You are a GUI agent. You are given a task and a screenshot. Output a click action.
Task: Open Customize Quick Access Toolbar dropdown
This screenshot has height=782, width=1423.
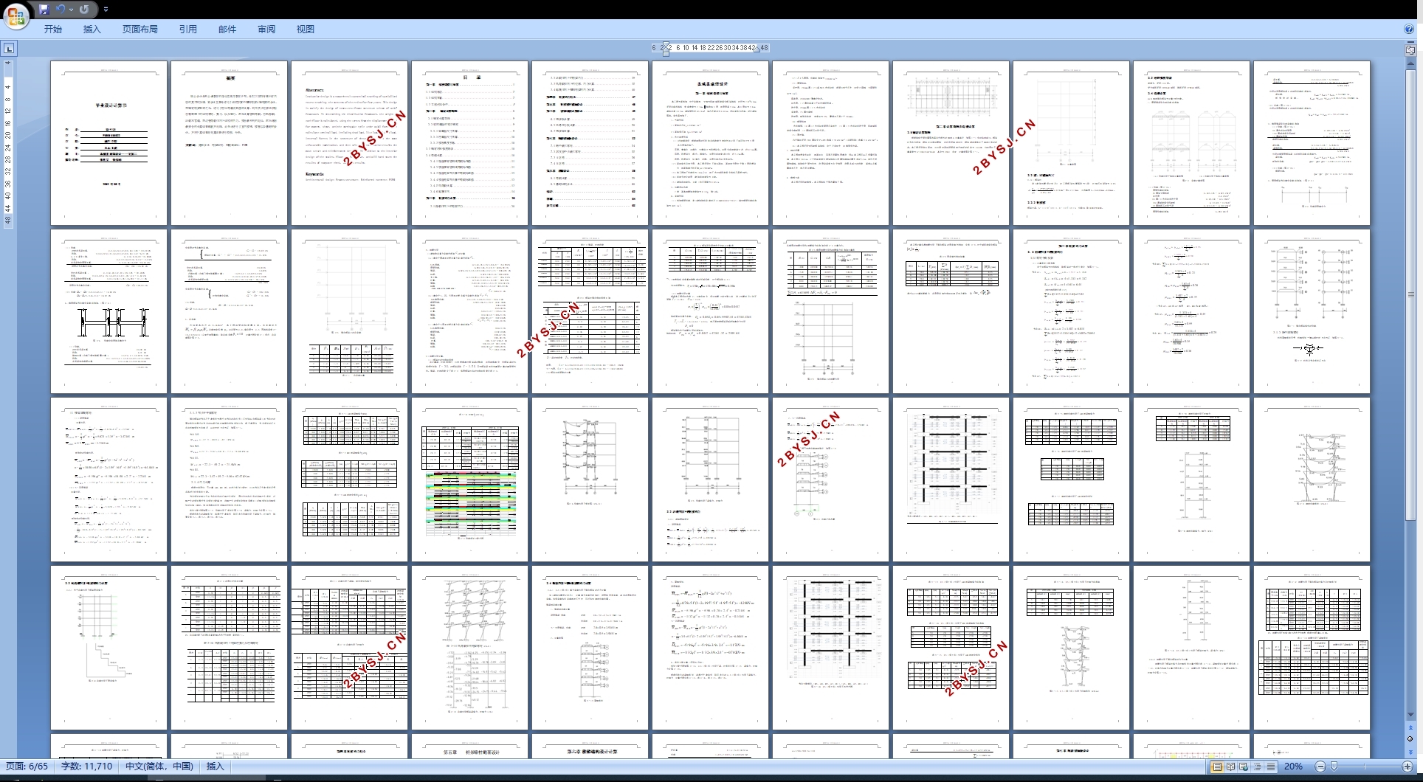click(106, 9)
